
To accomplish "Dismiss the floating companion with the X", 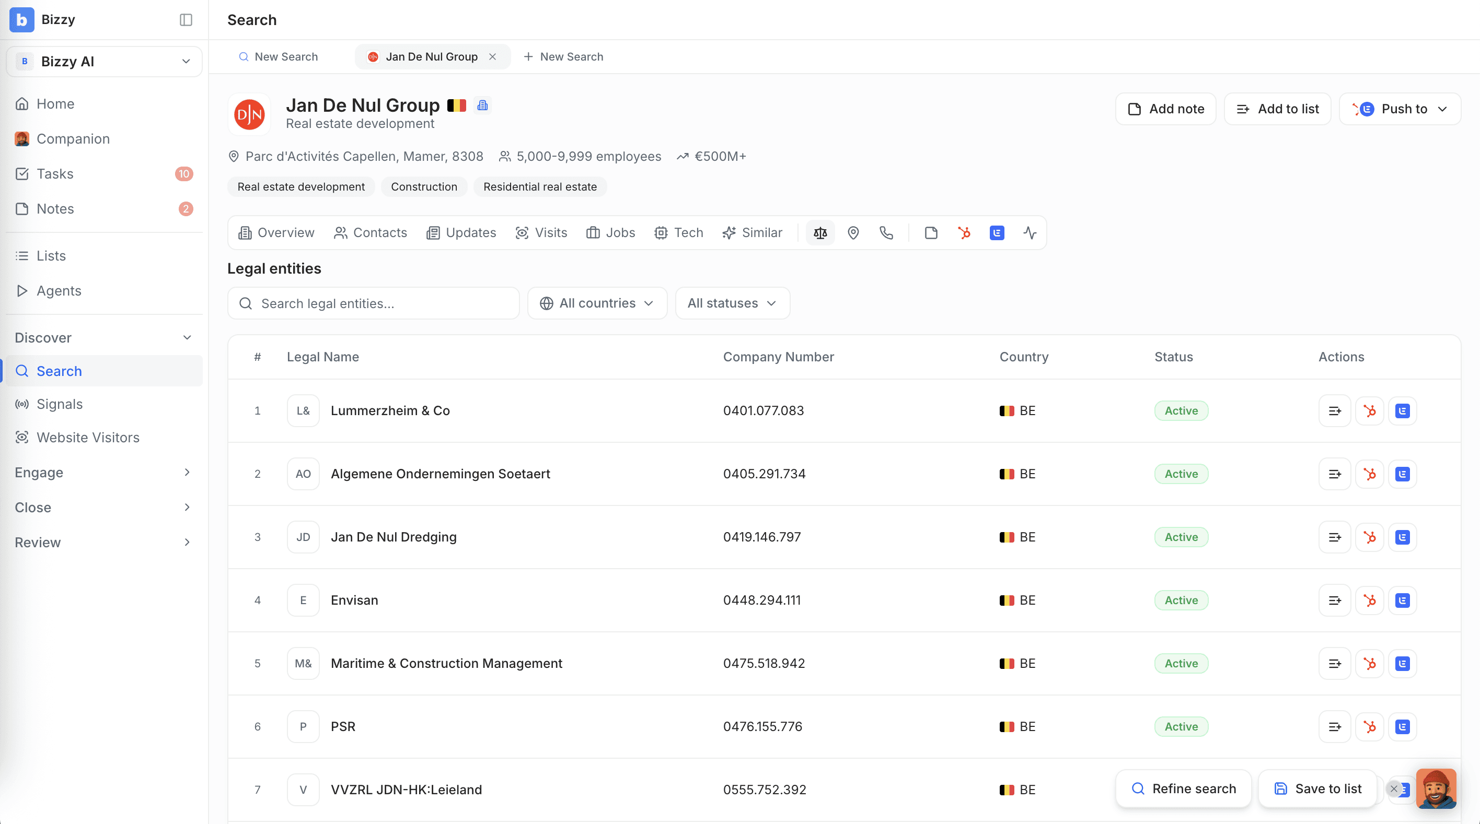I will pos(1393,788).
